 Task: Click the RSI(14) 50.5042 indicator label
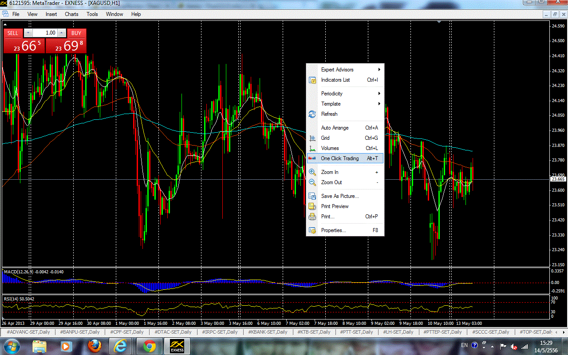(19, 299)
